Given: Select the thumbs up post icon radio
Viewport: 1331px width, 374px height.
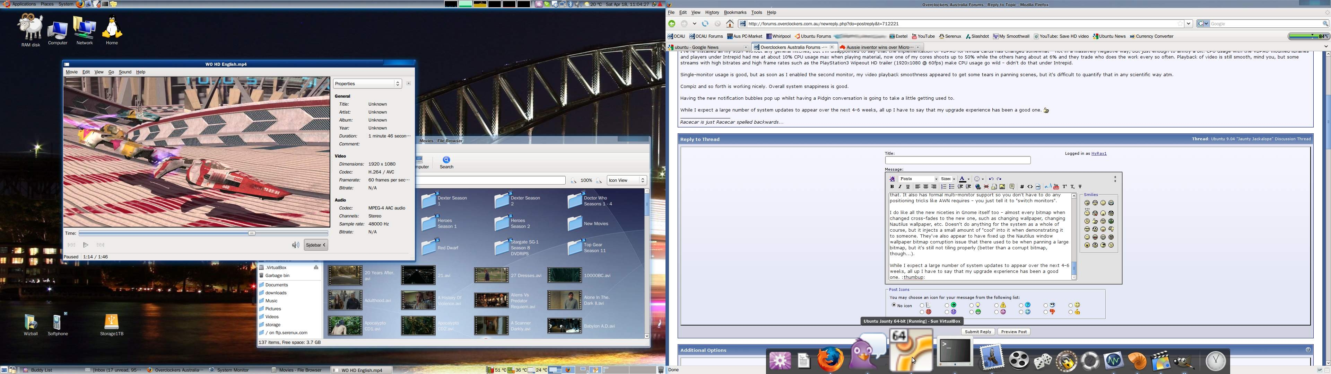Looking at the screenshot, I should pyautogui.click(x=1071, y=312).
